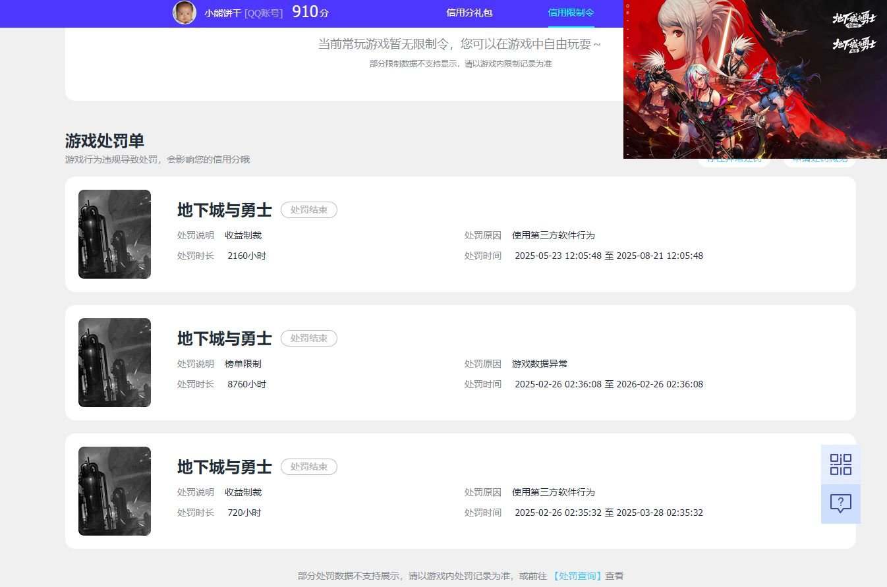Click 收益制裁 in the 2160小时 card
Viewport: 887px width, 587px height.
coord(243,235)
